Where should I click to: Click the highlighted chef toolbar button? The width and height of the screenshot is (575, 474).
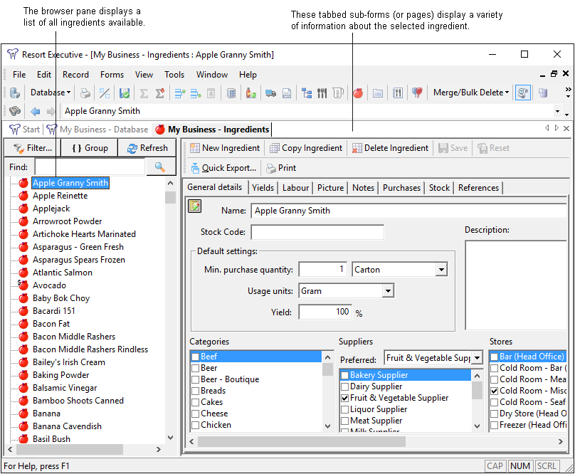tap(523, 93)
